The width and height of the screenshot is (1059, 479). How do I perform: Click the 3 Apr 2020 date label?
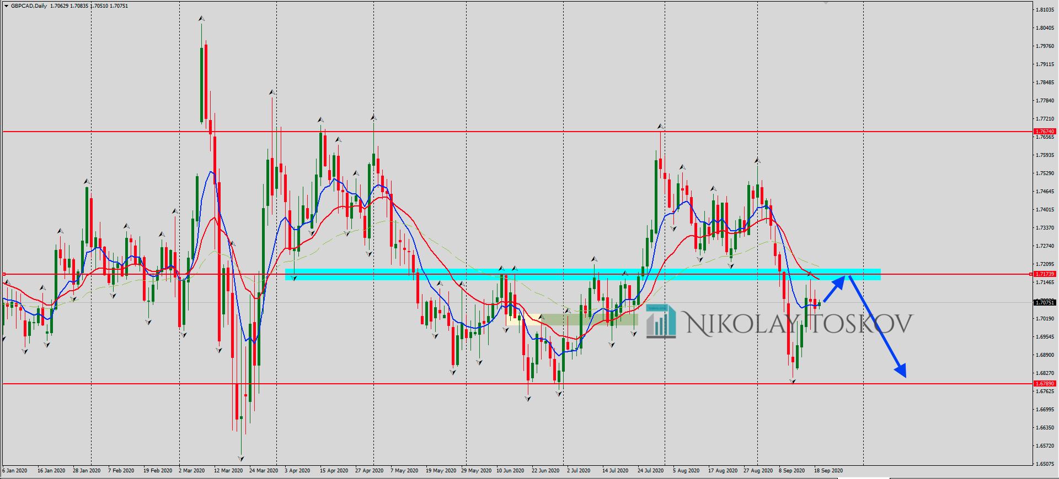click(x=298, y=471)
